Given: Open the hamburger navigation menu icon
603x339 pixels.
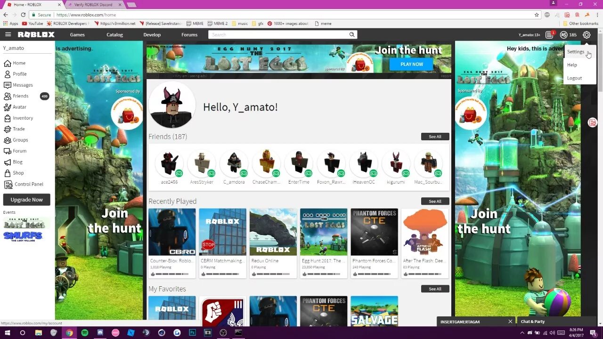Looking at the screenshot, I should [x=8, y=34].
